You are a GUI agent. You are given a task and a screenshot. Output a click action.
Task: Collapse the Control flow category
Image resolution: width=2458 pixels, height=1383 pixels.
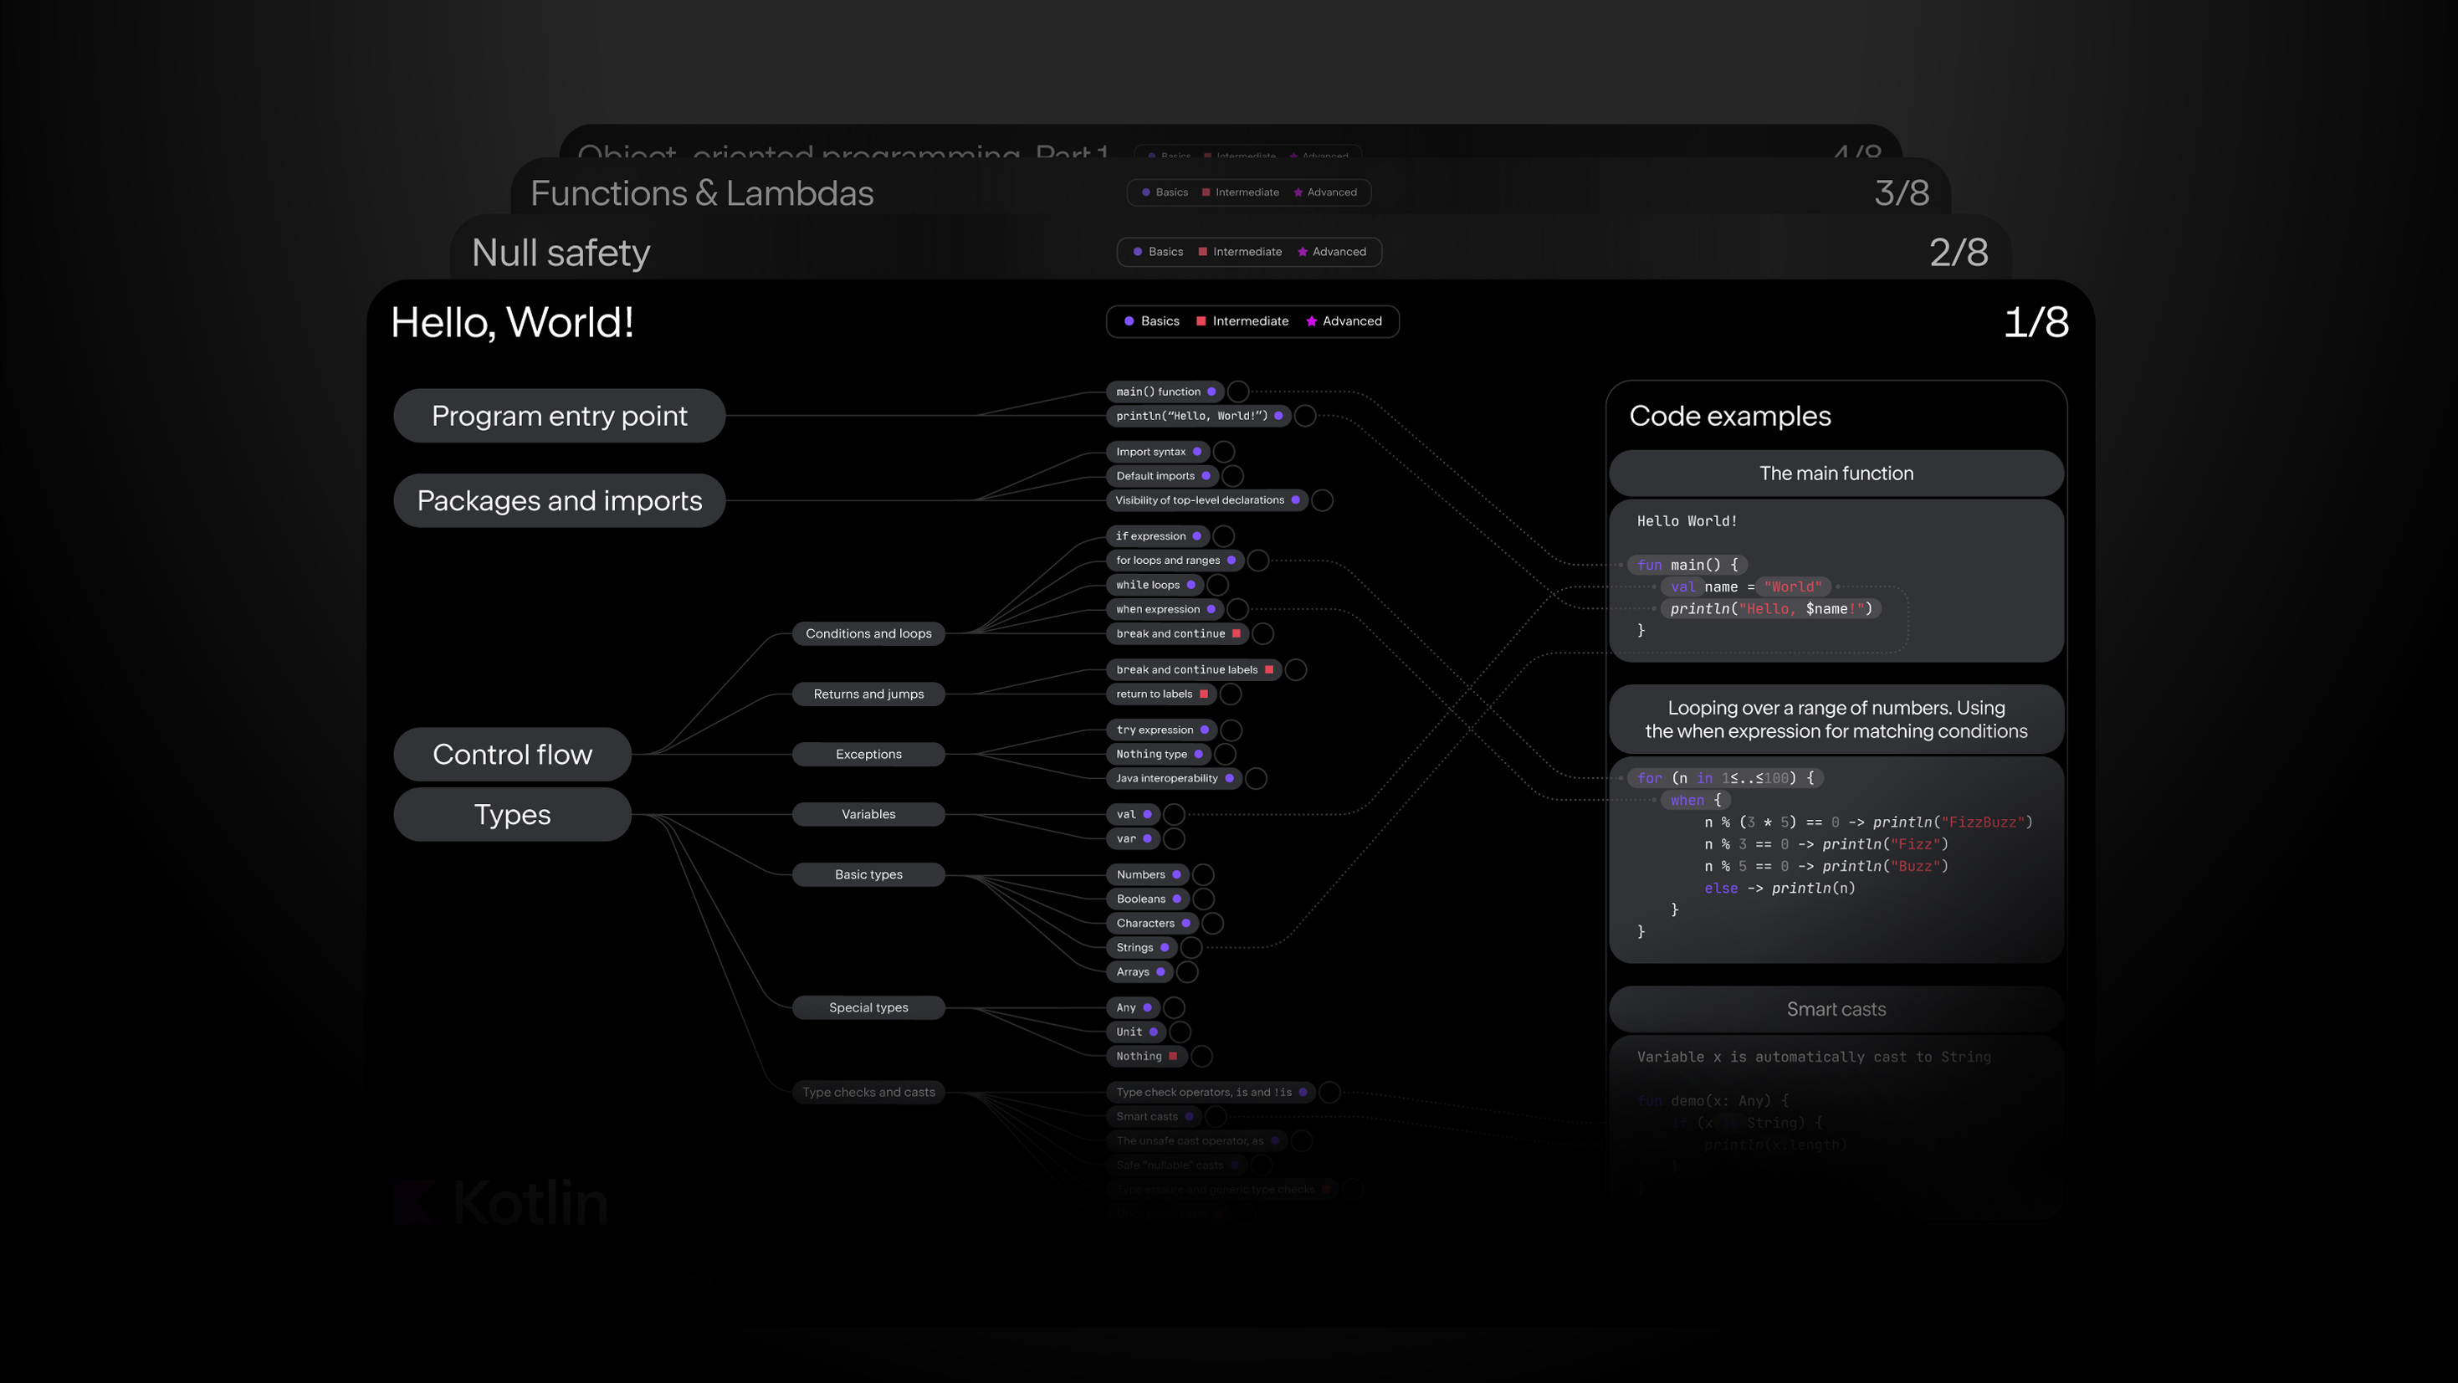pyautogui.click(x=511, y=754)
